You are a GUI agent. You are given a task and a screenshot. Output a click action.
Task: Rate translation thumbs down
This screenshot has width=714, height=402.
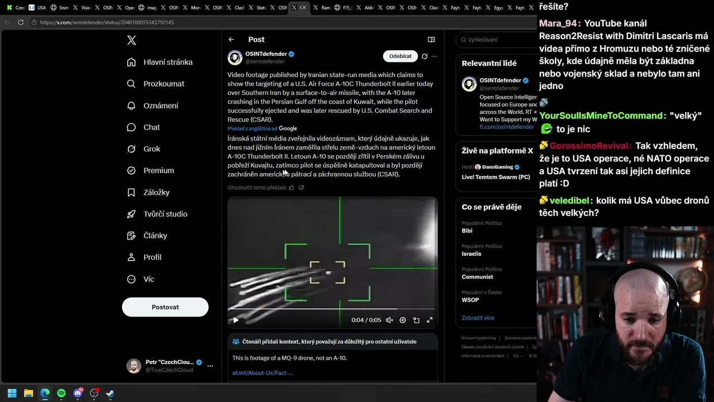[x=301, y=188]
